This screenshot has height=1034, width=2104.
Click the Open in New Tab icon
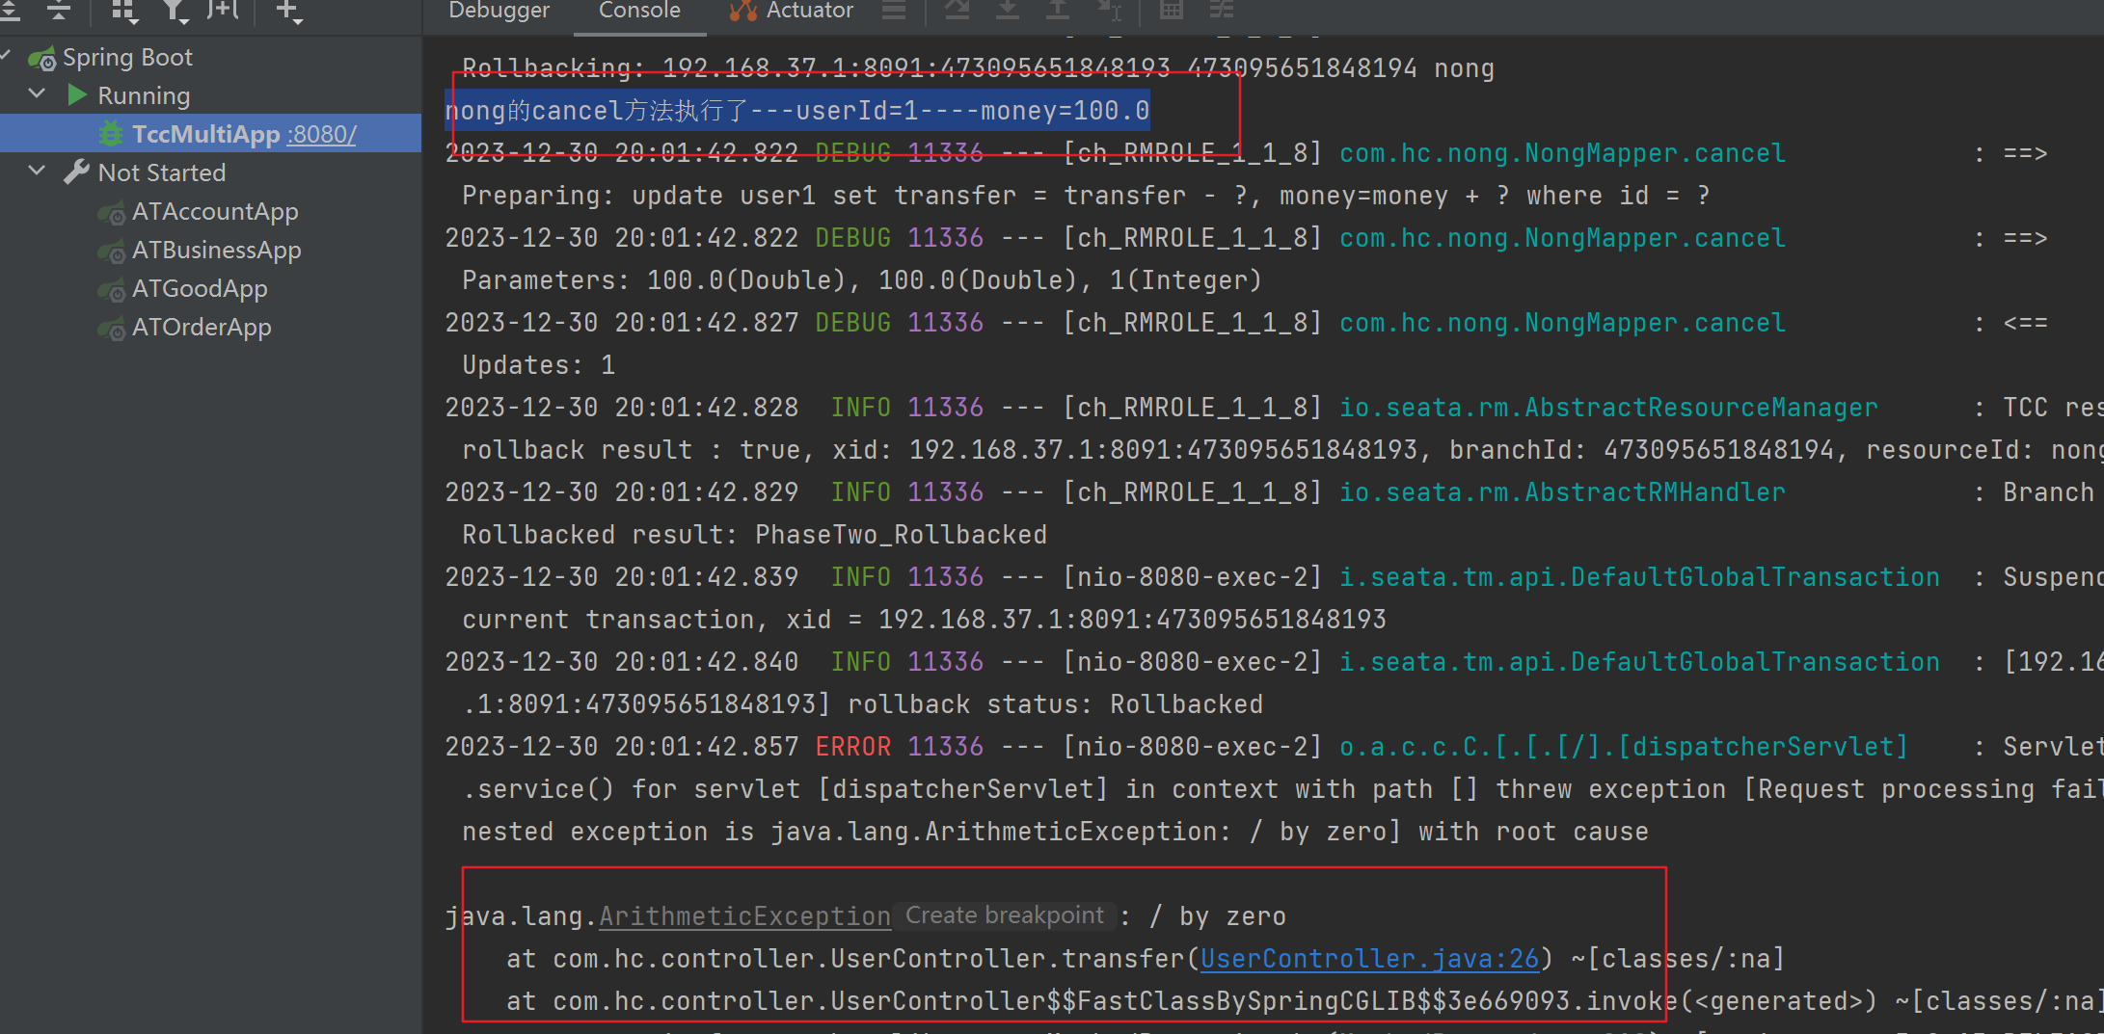224,10
